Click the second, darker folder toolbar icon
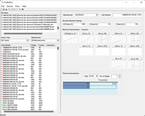Screen dimensions: 145x116 [x=6, y=9]
